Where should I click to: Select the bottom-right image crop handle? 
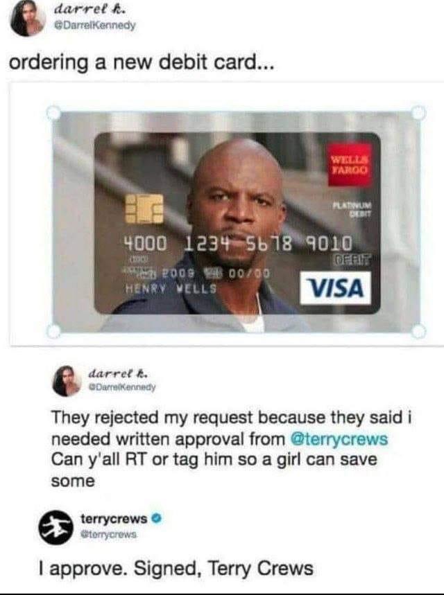click(x=418, y=331)
